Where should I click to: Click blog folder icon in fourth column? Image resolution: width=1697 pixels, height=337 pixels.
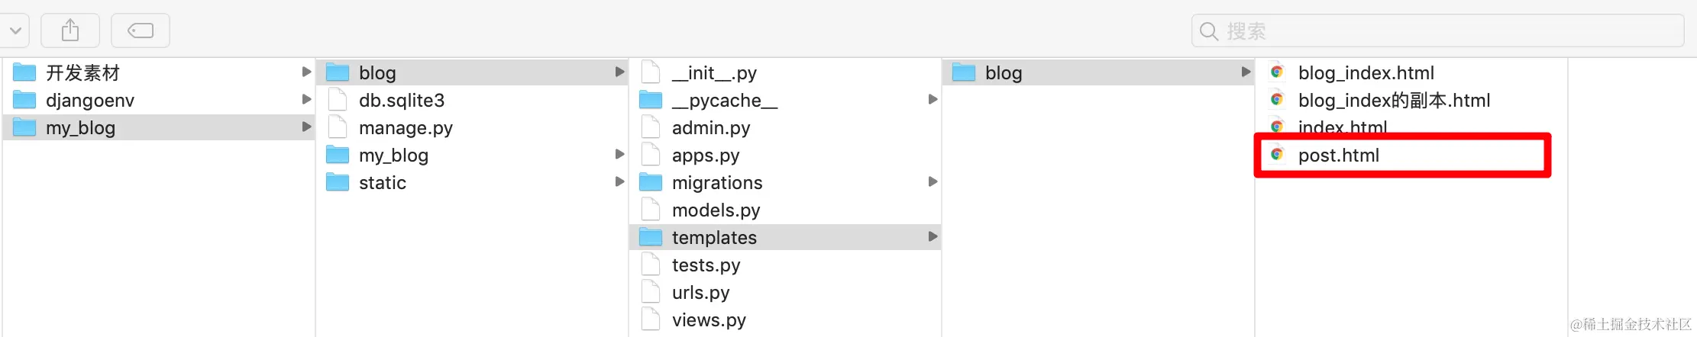(x=964, y=72)
